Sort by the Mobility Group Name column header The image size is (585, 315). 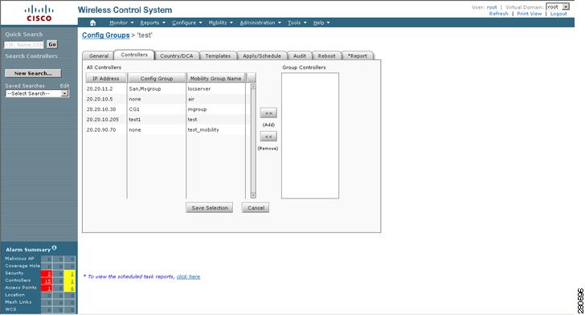[215, 79]
